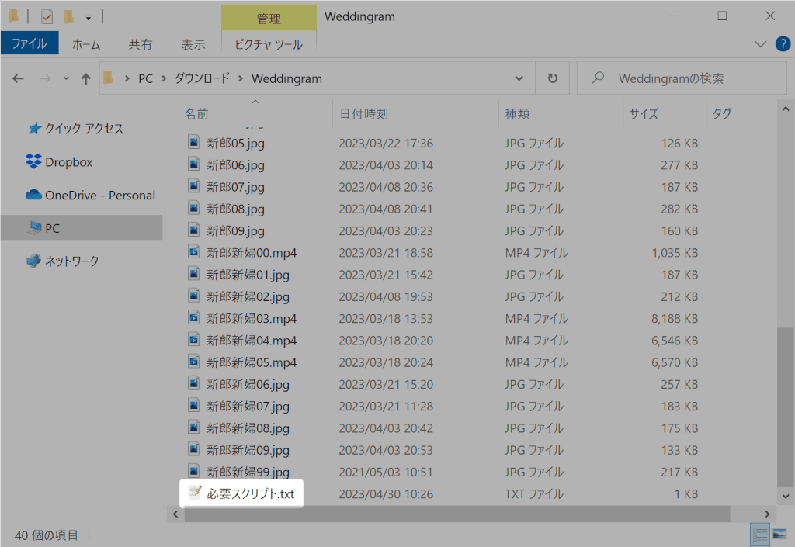This screenshot has height=547, width=795.
Task: Open the quick access toolbar customization arrow
Action: coord(88,16)
